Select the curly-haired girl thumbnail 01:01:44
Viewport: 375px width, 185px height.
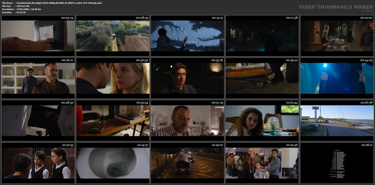[262, 121]
